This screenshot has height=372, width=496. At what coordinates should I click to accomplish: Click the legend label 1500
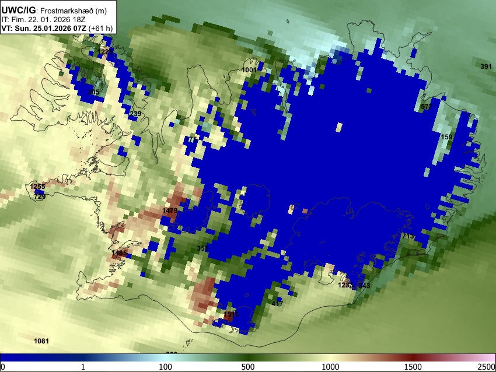coord(413,367)
